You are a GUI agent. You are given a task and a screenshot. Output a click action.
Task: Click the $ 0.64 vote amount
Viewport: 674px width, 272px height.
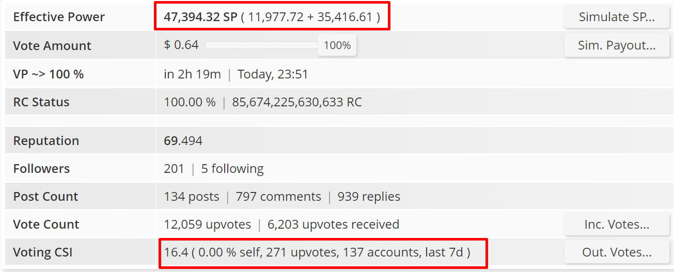[x=181, y=45]
